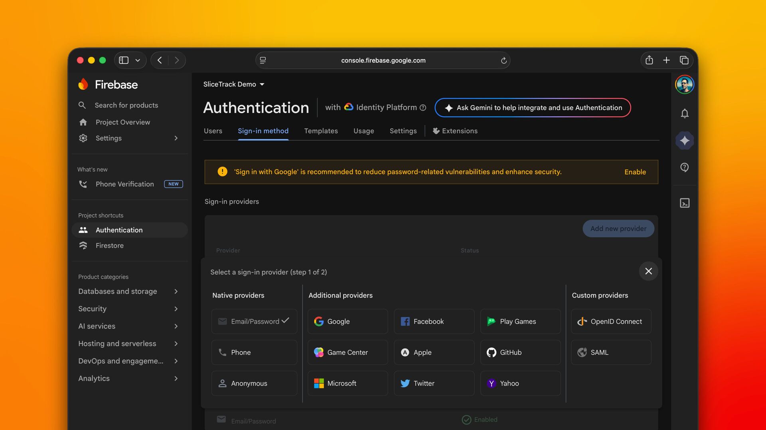Image resolution: width=766 pixels, height=430 pixels.
Task: Select the Play Games provider tile
Action: [x=520, y=321]
